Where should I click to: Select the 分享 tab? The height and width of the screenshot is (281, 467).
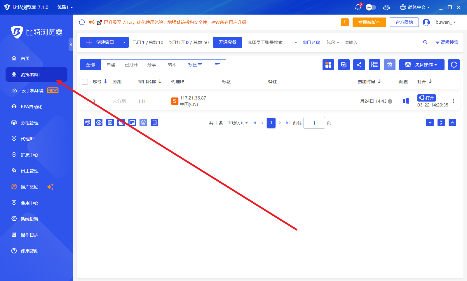(x=151, y=65)
